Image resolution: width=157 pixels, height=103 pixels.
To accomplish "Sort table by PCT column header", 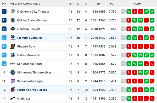I will (x=113, y=4).
